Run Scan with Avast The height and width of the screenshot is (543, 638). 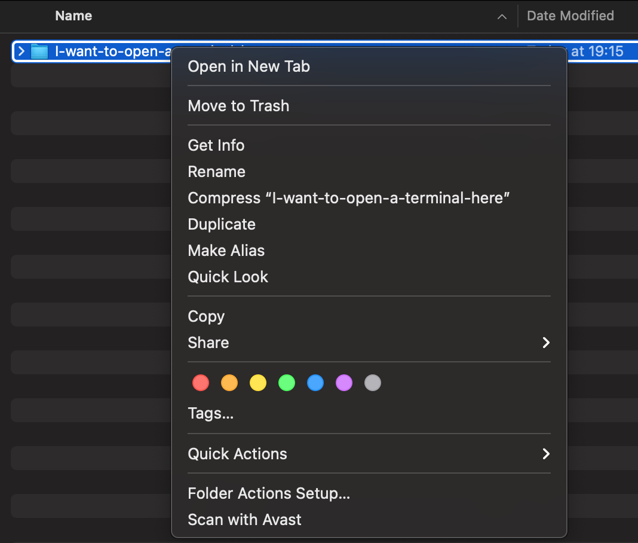click(x=244, y=520)
